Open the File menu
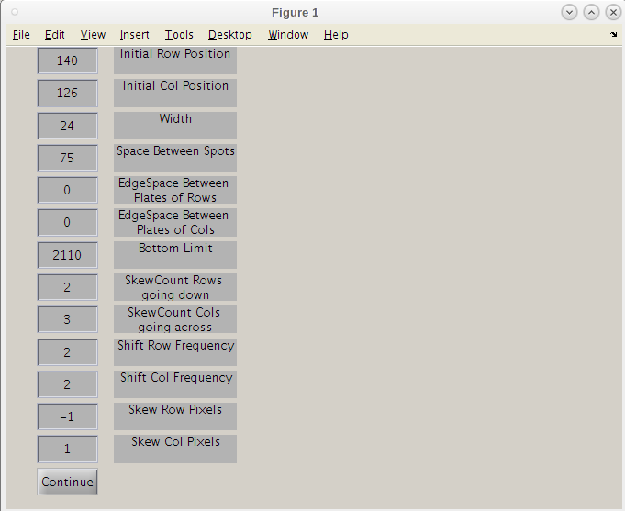The width and height of the screenshot is (625, 511). (21, 35)
